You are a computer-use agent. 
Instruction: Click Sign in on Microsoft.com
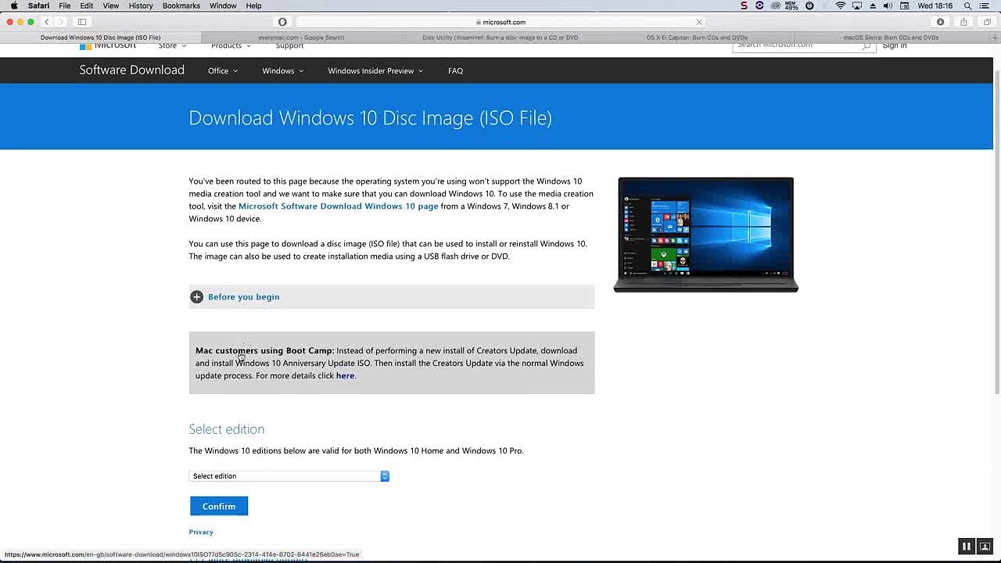[895, 45]
